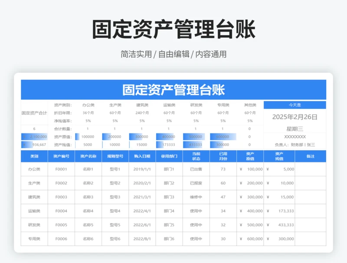Select asset number F0002
The height and width of the screenshot is (263, 347).
61,183
